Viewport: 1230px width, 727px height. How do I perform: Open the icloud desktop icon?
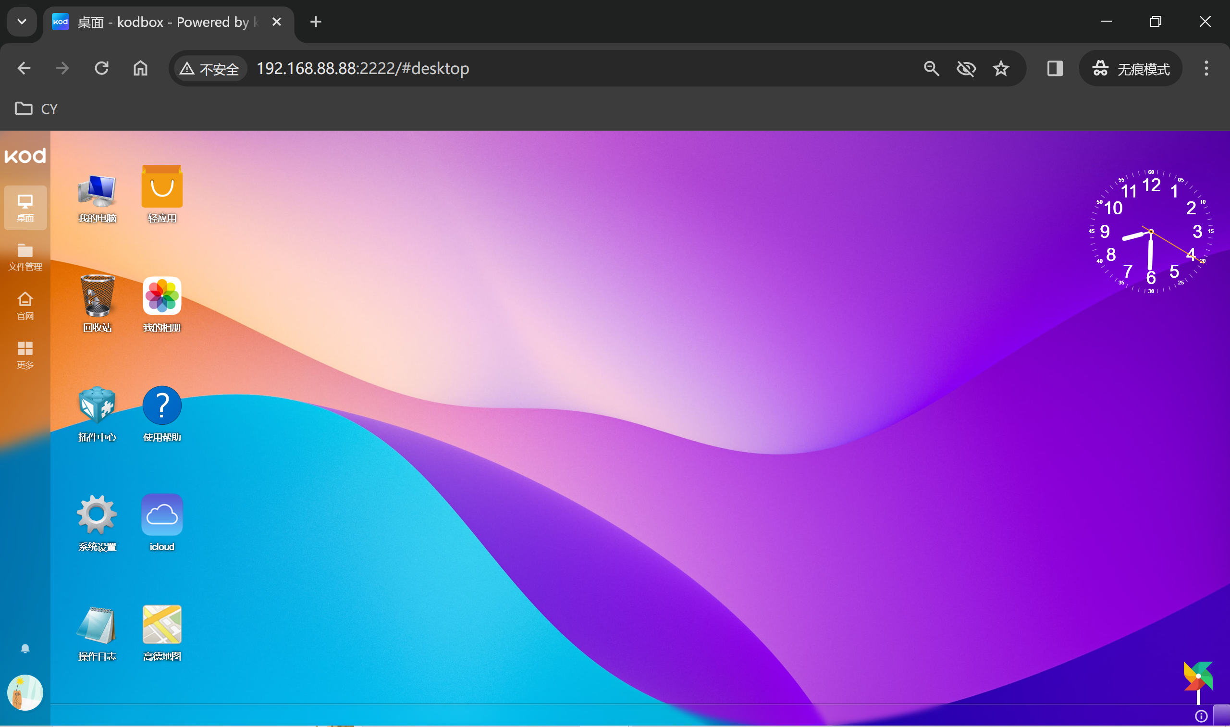coord(162,523)
